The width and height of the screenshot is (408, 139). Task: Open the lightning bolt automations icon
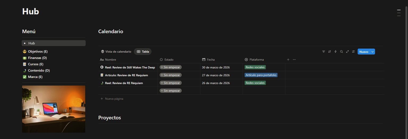(335, 52)
